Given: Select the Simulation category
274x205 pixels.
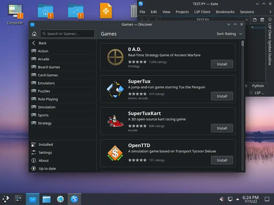Looking at the screenshot, I should pos(62,107).
